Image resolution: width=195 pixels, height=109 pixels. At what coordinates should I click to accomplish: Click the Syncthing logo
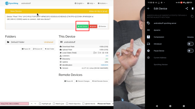pos(12,3)
